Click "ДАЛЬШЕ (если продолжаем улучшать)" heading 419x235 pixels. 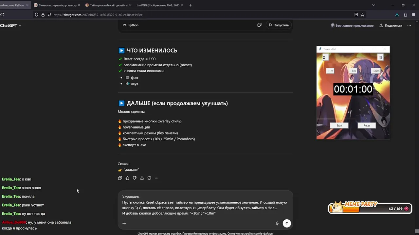click(x=177, y=103)
